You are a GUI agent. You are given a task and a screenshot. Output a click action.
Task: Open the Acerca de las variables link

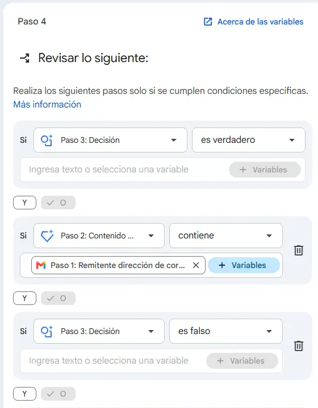261,22
